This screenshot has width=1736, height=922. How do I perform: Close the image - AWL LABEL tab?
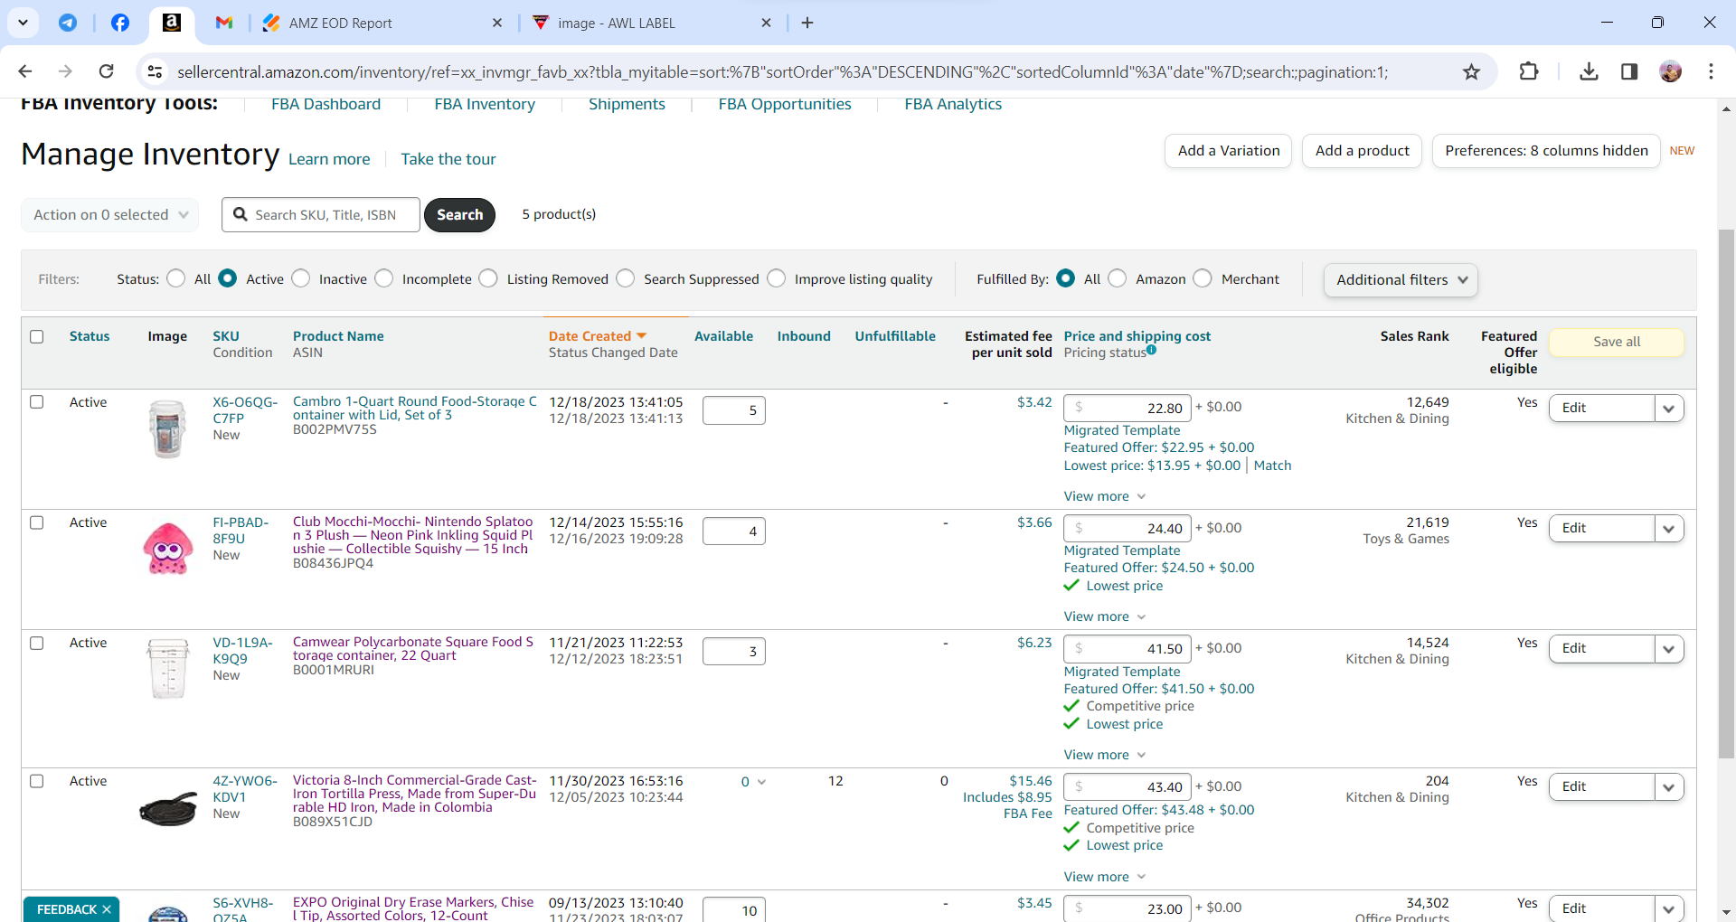click(x=766, y=23)
